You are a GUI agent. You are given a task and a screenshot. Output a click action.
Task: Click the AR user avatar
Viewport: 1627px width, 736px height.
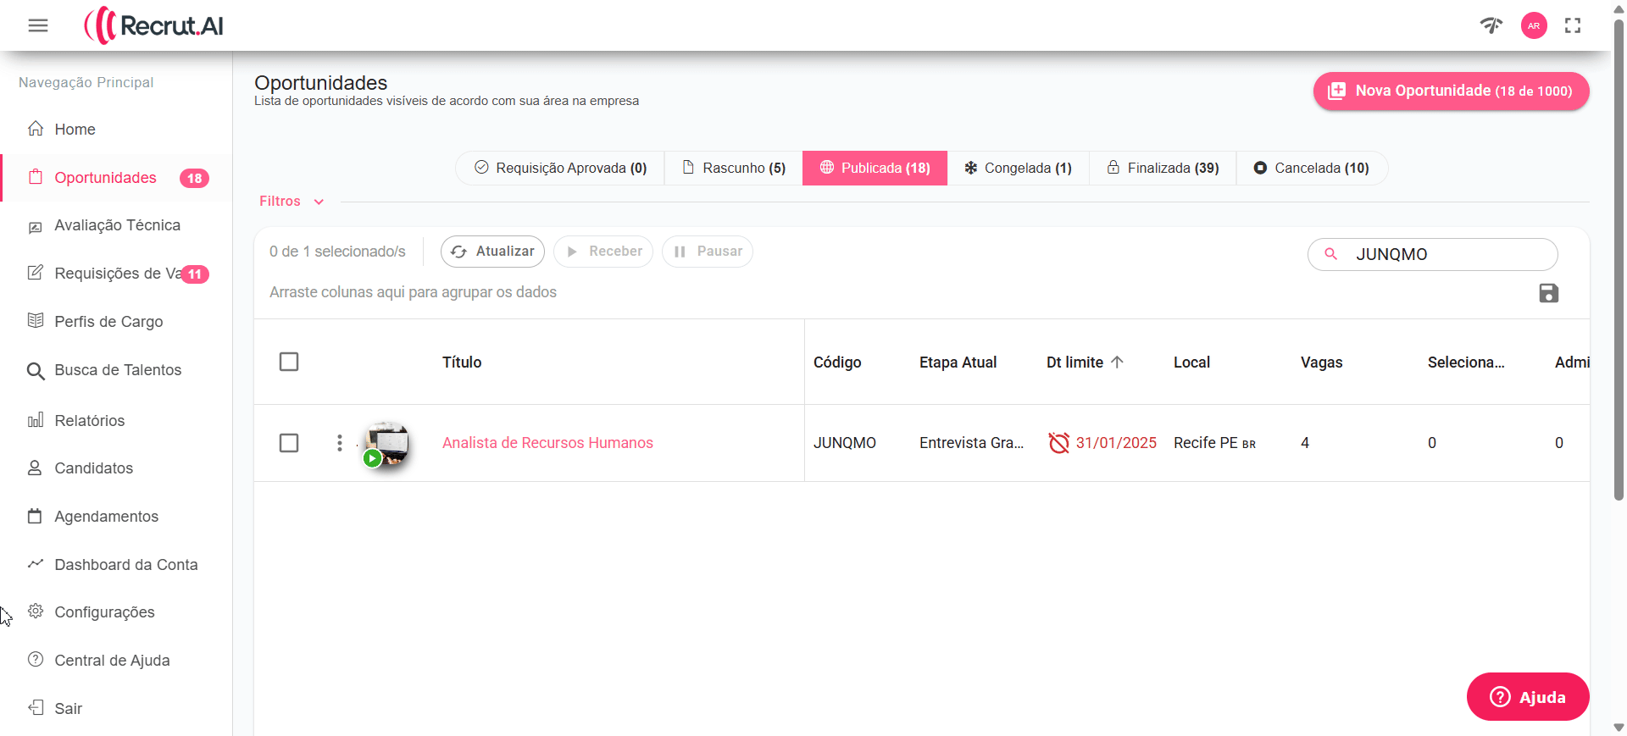pos(1533,25)
